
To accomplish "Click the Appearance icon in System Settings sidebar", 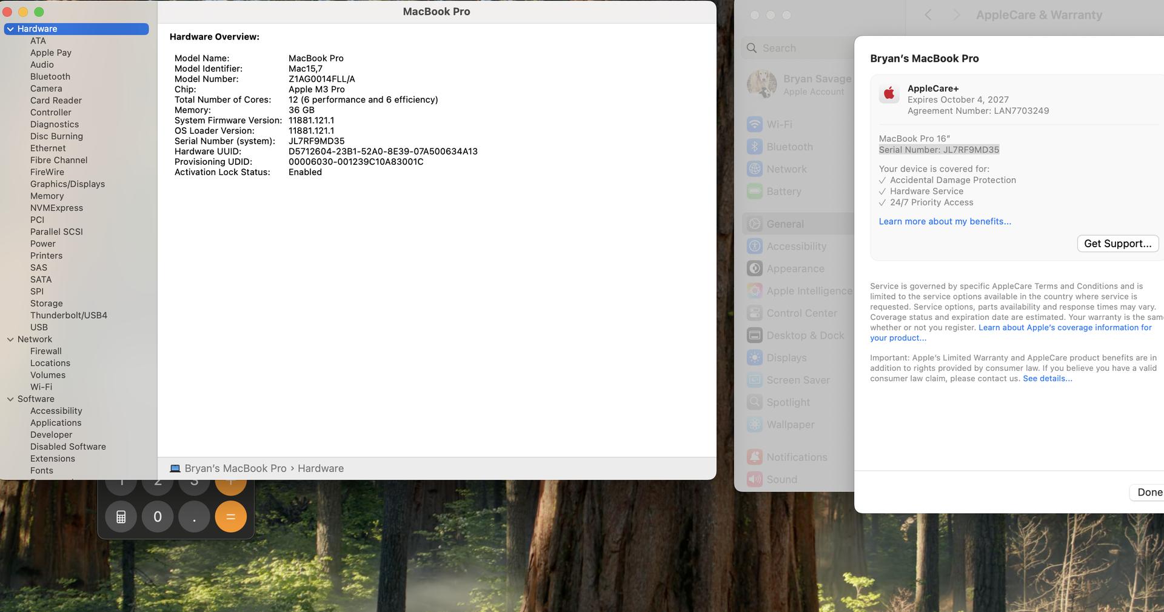I will (x=755, y=268).
